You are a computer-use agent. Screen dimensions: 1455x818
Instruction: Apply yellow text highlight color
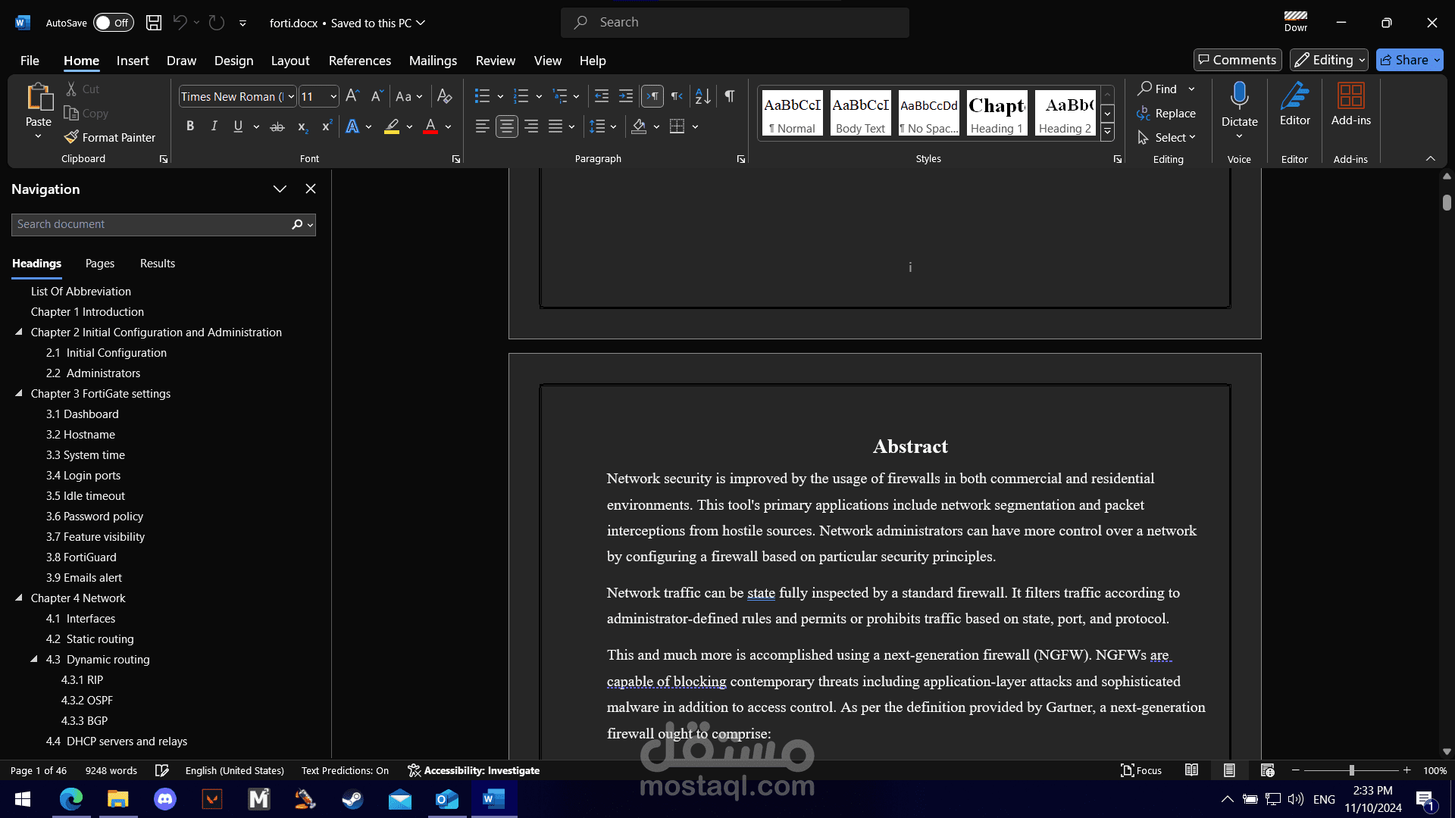pos(392,126)
